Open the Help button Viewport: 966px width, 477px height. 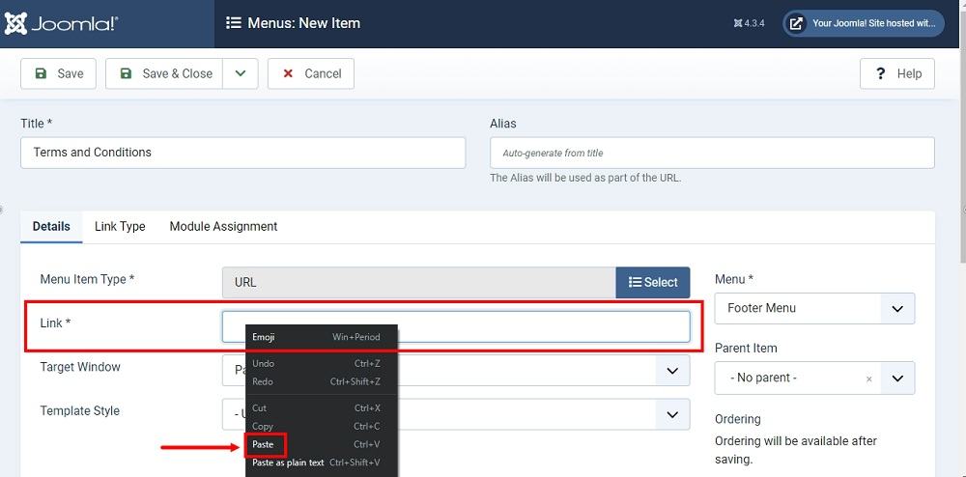tap(897, 73)
